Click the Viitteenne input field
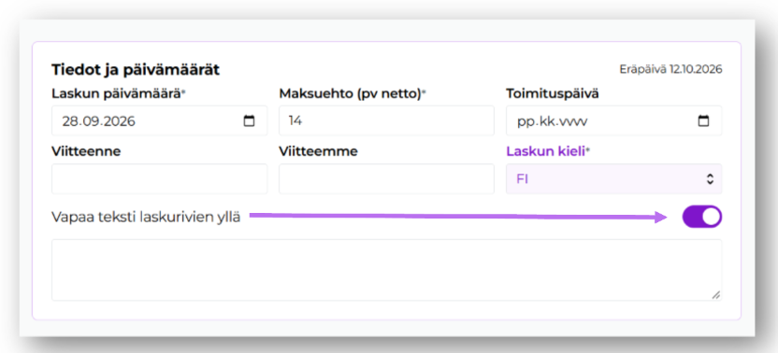 [159, 179]
